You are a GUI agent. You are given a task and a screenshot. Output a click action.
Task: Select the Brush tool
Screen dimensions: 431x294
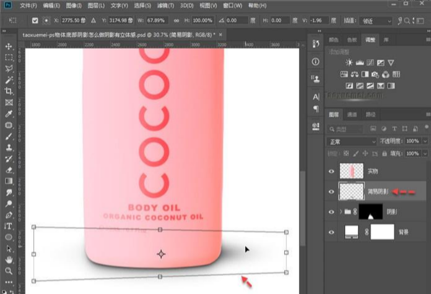(x=9, y=136)
